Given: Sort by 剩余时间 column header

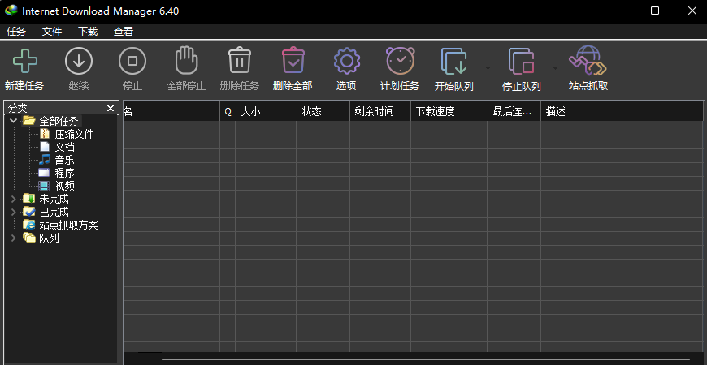Looking at the screenshot, I should [380, 112].
